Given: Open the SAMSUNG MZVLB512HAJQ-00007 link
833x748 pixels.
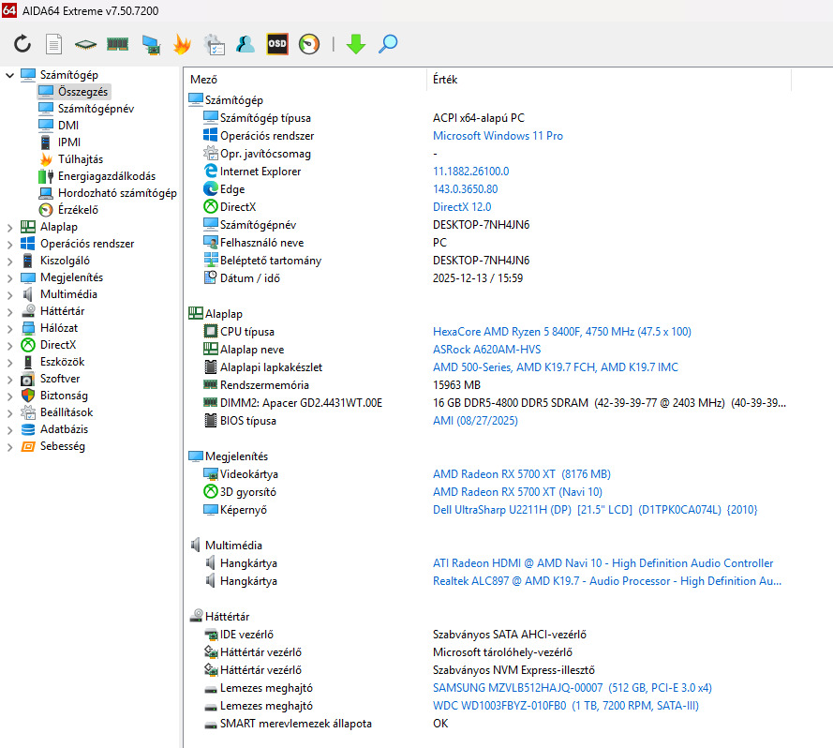Looking at the screenshot, I should pos(573,687).
